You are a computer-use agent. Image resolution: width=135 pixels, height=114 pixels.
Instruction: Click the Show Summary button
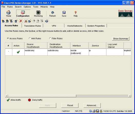point(121,39)
